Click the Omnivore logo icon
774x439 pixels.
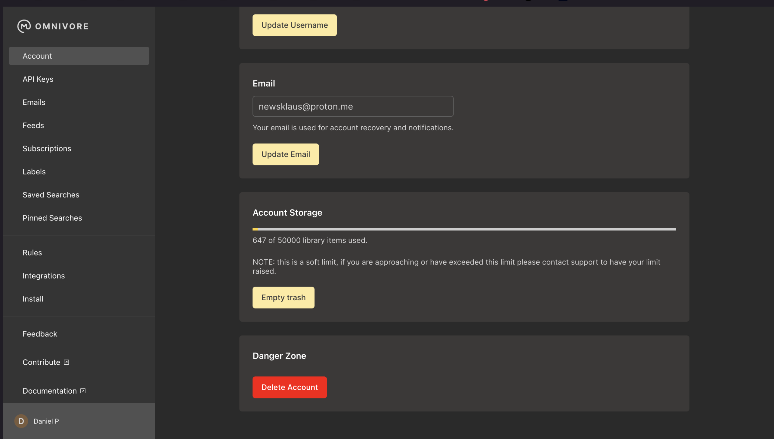(24, 26)
